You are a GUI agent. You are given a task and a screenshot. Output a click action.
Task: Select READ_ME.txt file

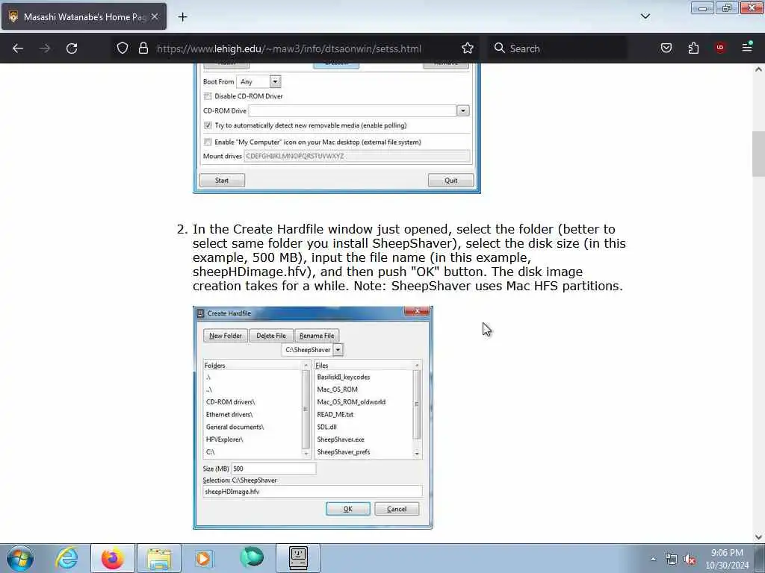coord(335,415)
